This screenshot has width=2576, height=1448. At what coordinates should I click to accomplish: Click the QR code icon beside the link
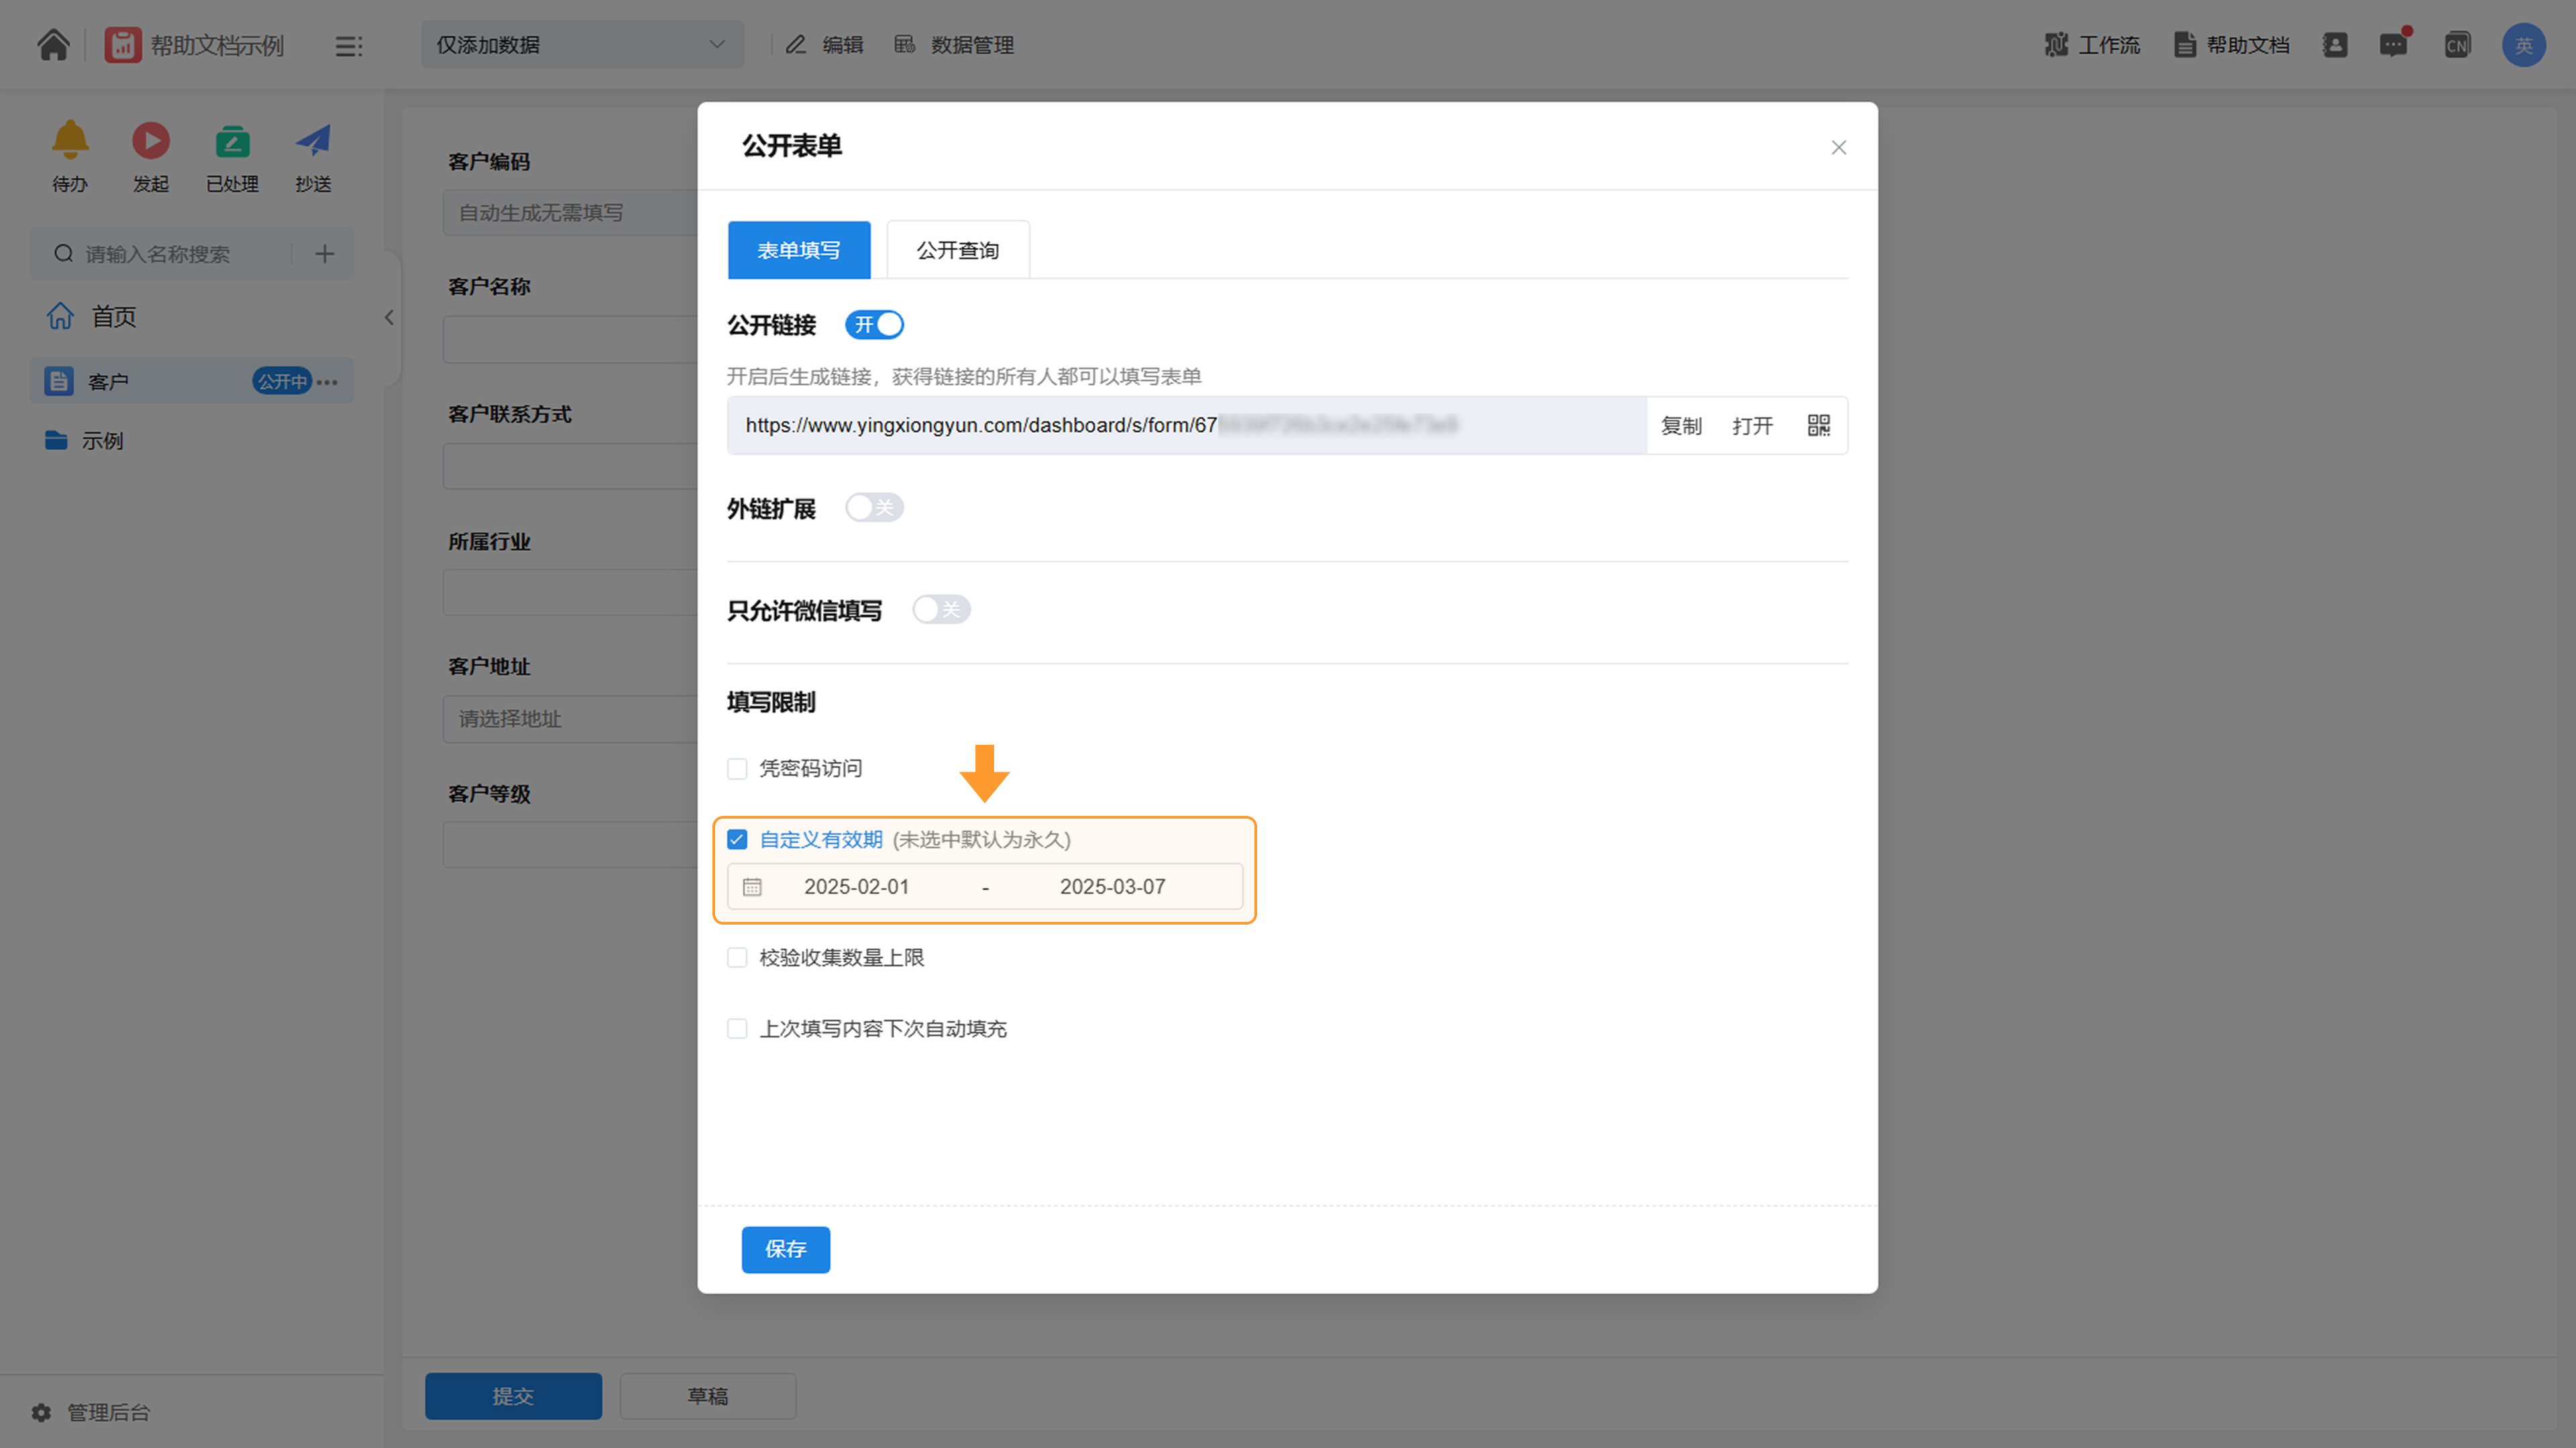[x=1818, y=425]
